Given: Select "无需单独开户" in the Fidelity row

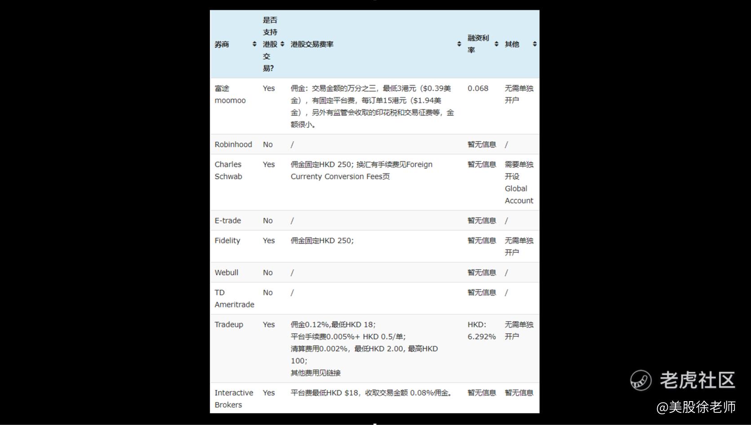Looking at the screenshot, I should click(x=519, y=246).
